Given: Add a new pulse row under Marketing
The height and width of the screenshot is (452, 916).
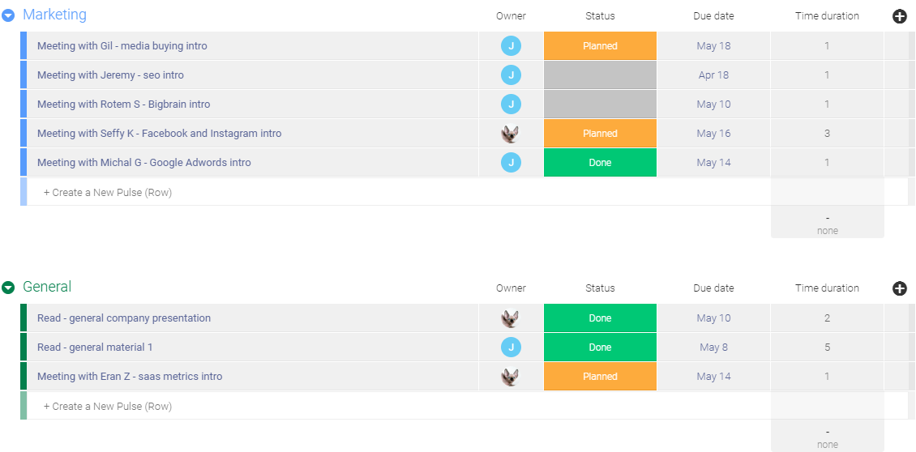Looking at the screenshot, I should click(108, 193).
